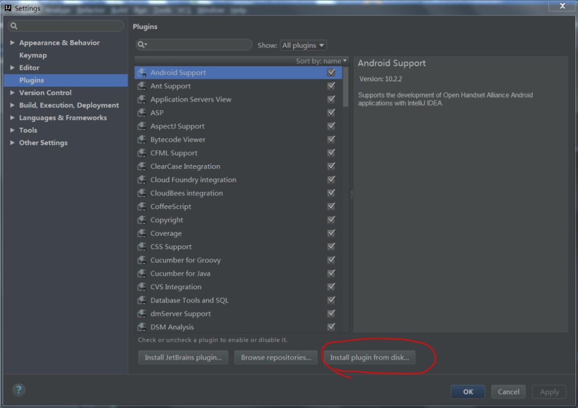
Task: Click the Android Support plugin icon
Action: coord(141,73)
